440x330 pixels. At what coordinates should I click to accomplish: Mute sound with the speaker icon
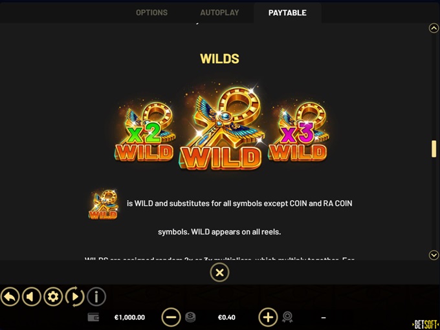[x=32, y=296]
